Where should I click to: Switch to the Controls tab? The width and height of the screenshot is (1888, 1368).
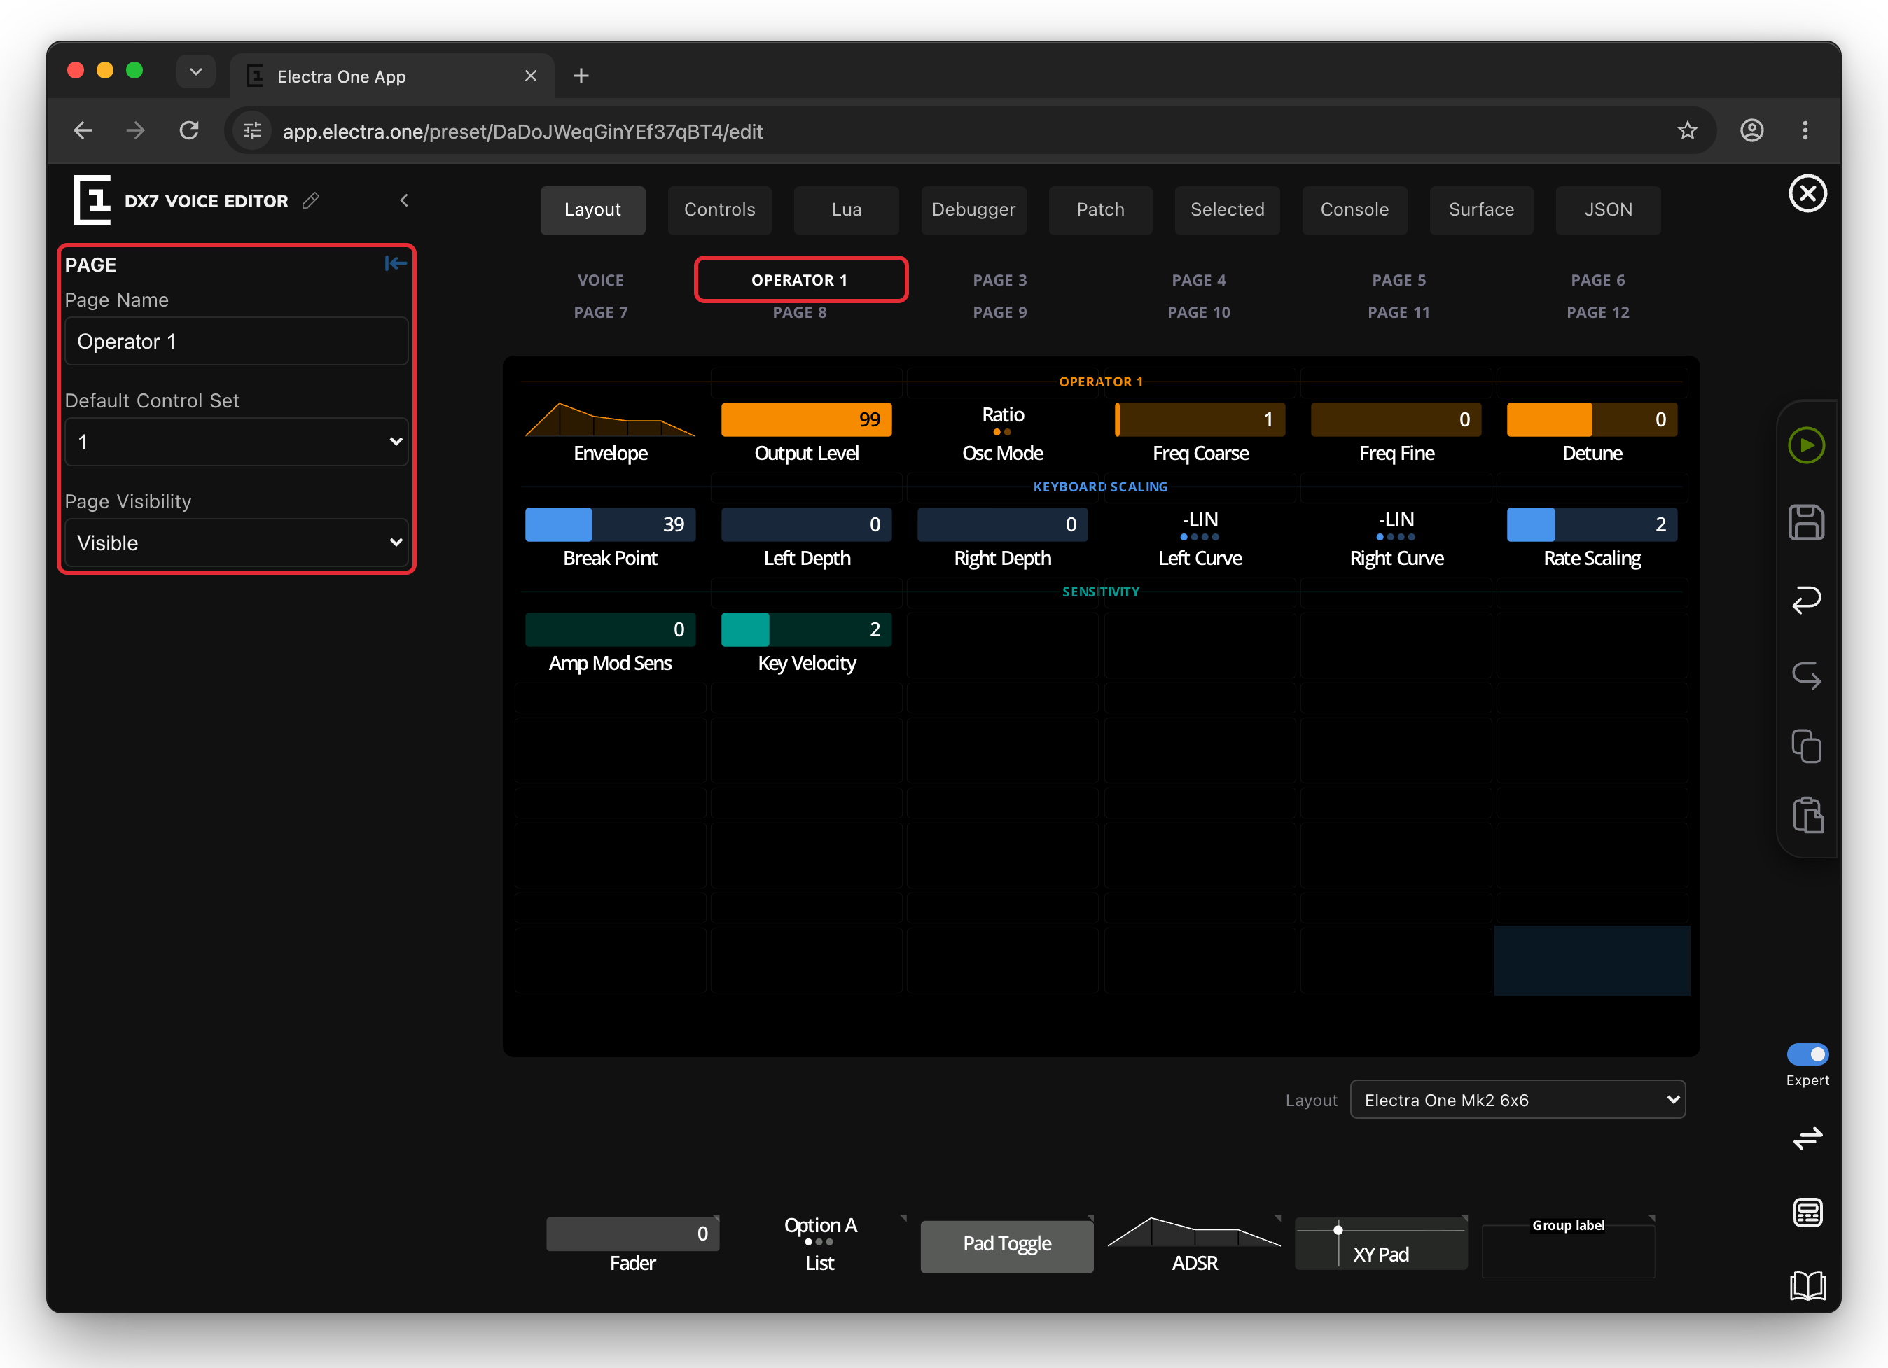[719, 210]
